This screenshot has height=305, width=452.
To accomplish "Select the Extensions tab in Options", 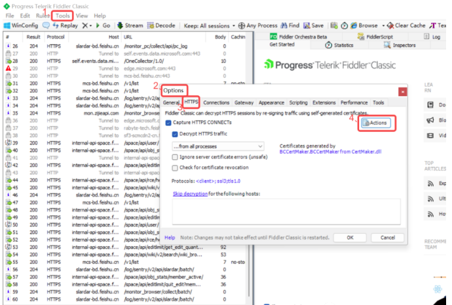I will click(324, 103).
